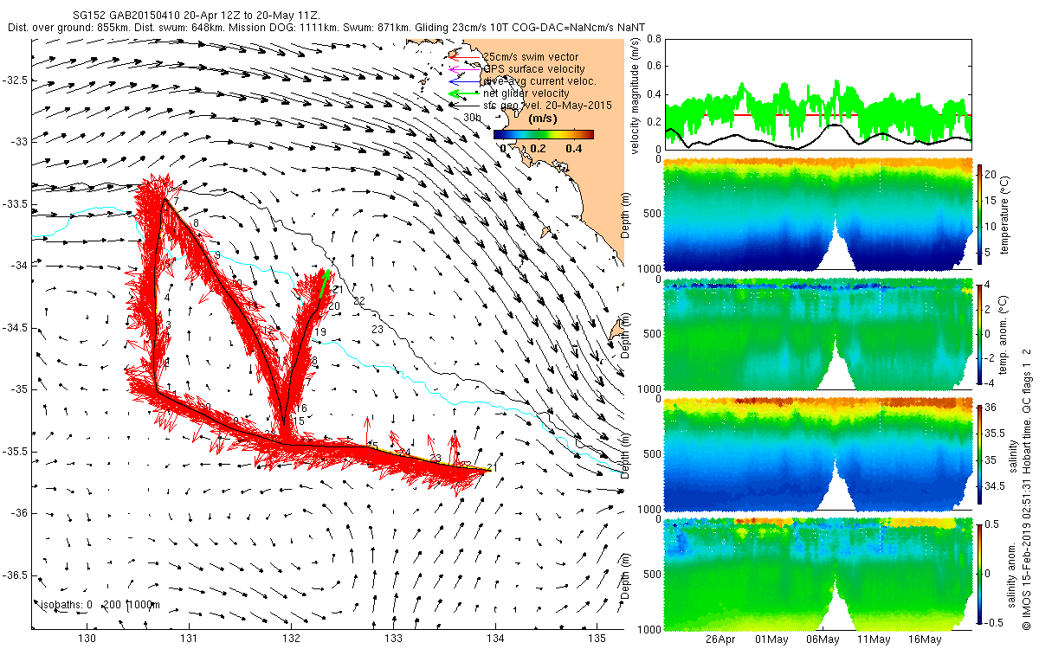Click longitude tick label '130'
1039x649 pixels.
[87, 639]
